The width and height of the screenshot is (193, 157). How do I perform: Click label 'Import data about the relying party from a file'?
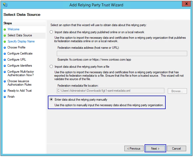tap(82, 67)
